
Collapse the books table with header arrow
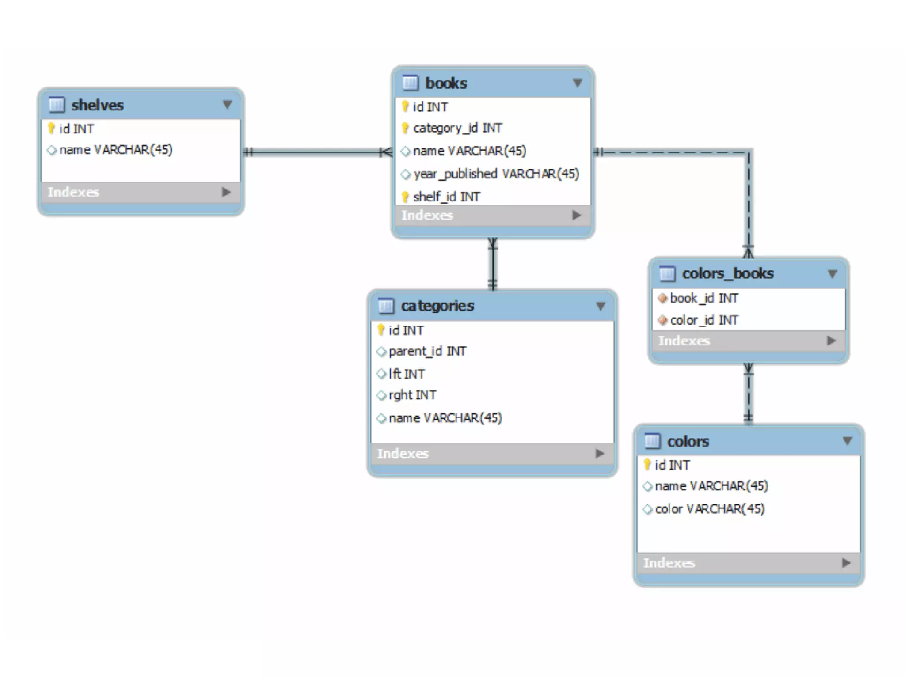(577, 83)
